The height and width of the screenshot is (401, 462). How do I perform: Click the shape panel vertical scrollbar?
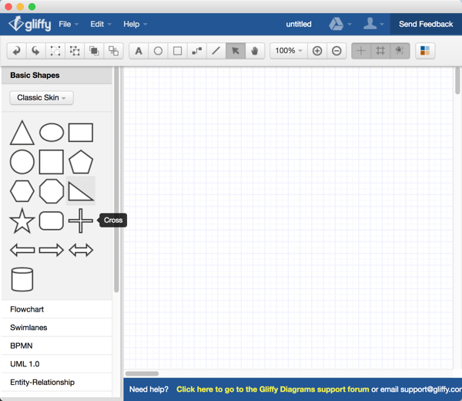point(116,180)
